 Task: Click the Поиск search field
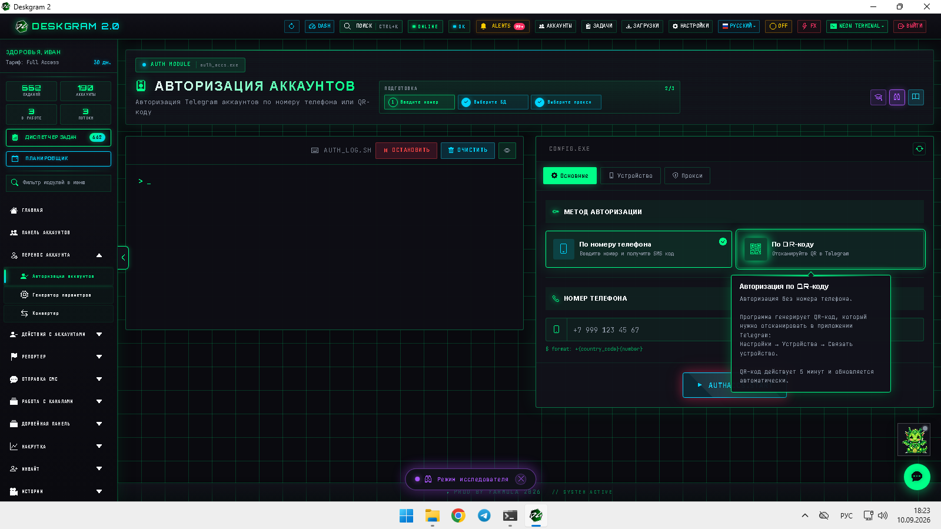point(371,26)
